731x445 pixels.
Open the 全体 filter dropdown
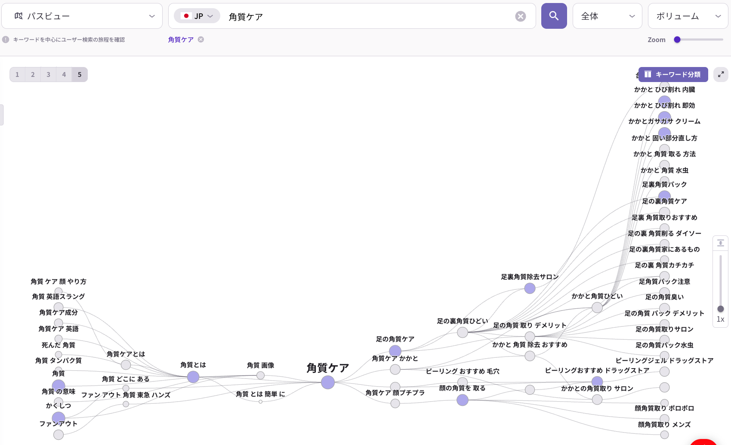(x=607, y=16)
